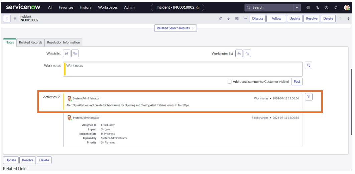This screenshot has width=355, height=174.
Task: Switch to the Related Records tab
Action: pyautogui.click(x=30, y=42)
